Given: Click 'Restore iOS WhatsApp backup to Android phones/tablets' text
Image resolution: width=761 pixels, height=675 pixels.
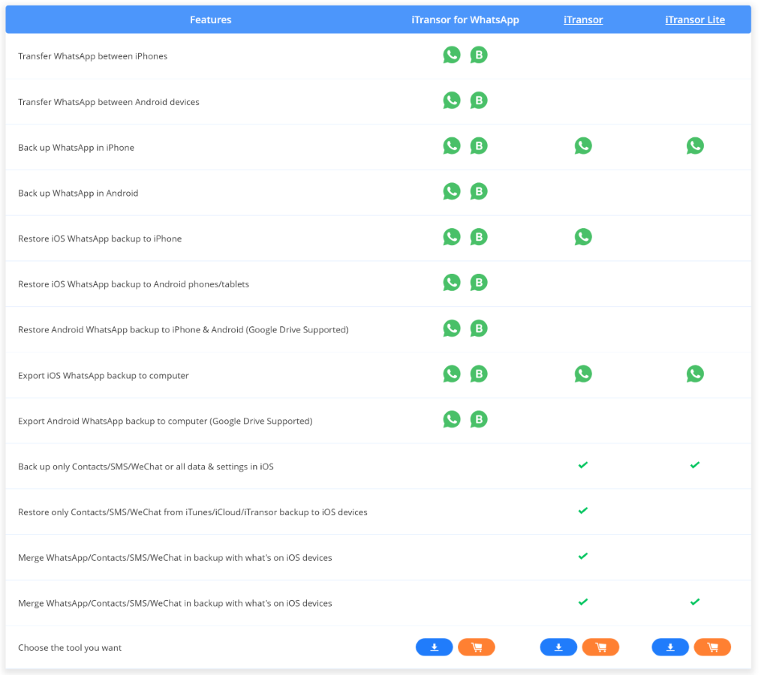Looking at the screenshot, I should pyautogui.click(x=134, y=284).
